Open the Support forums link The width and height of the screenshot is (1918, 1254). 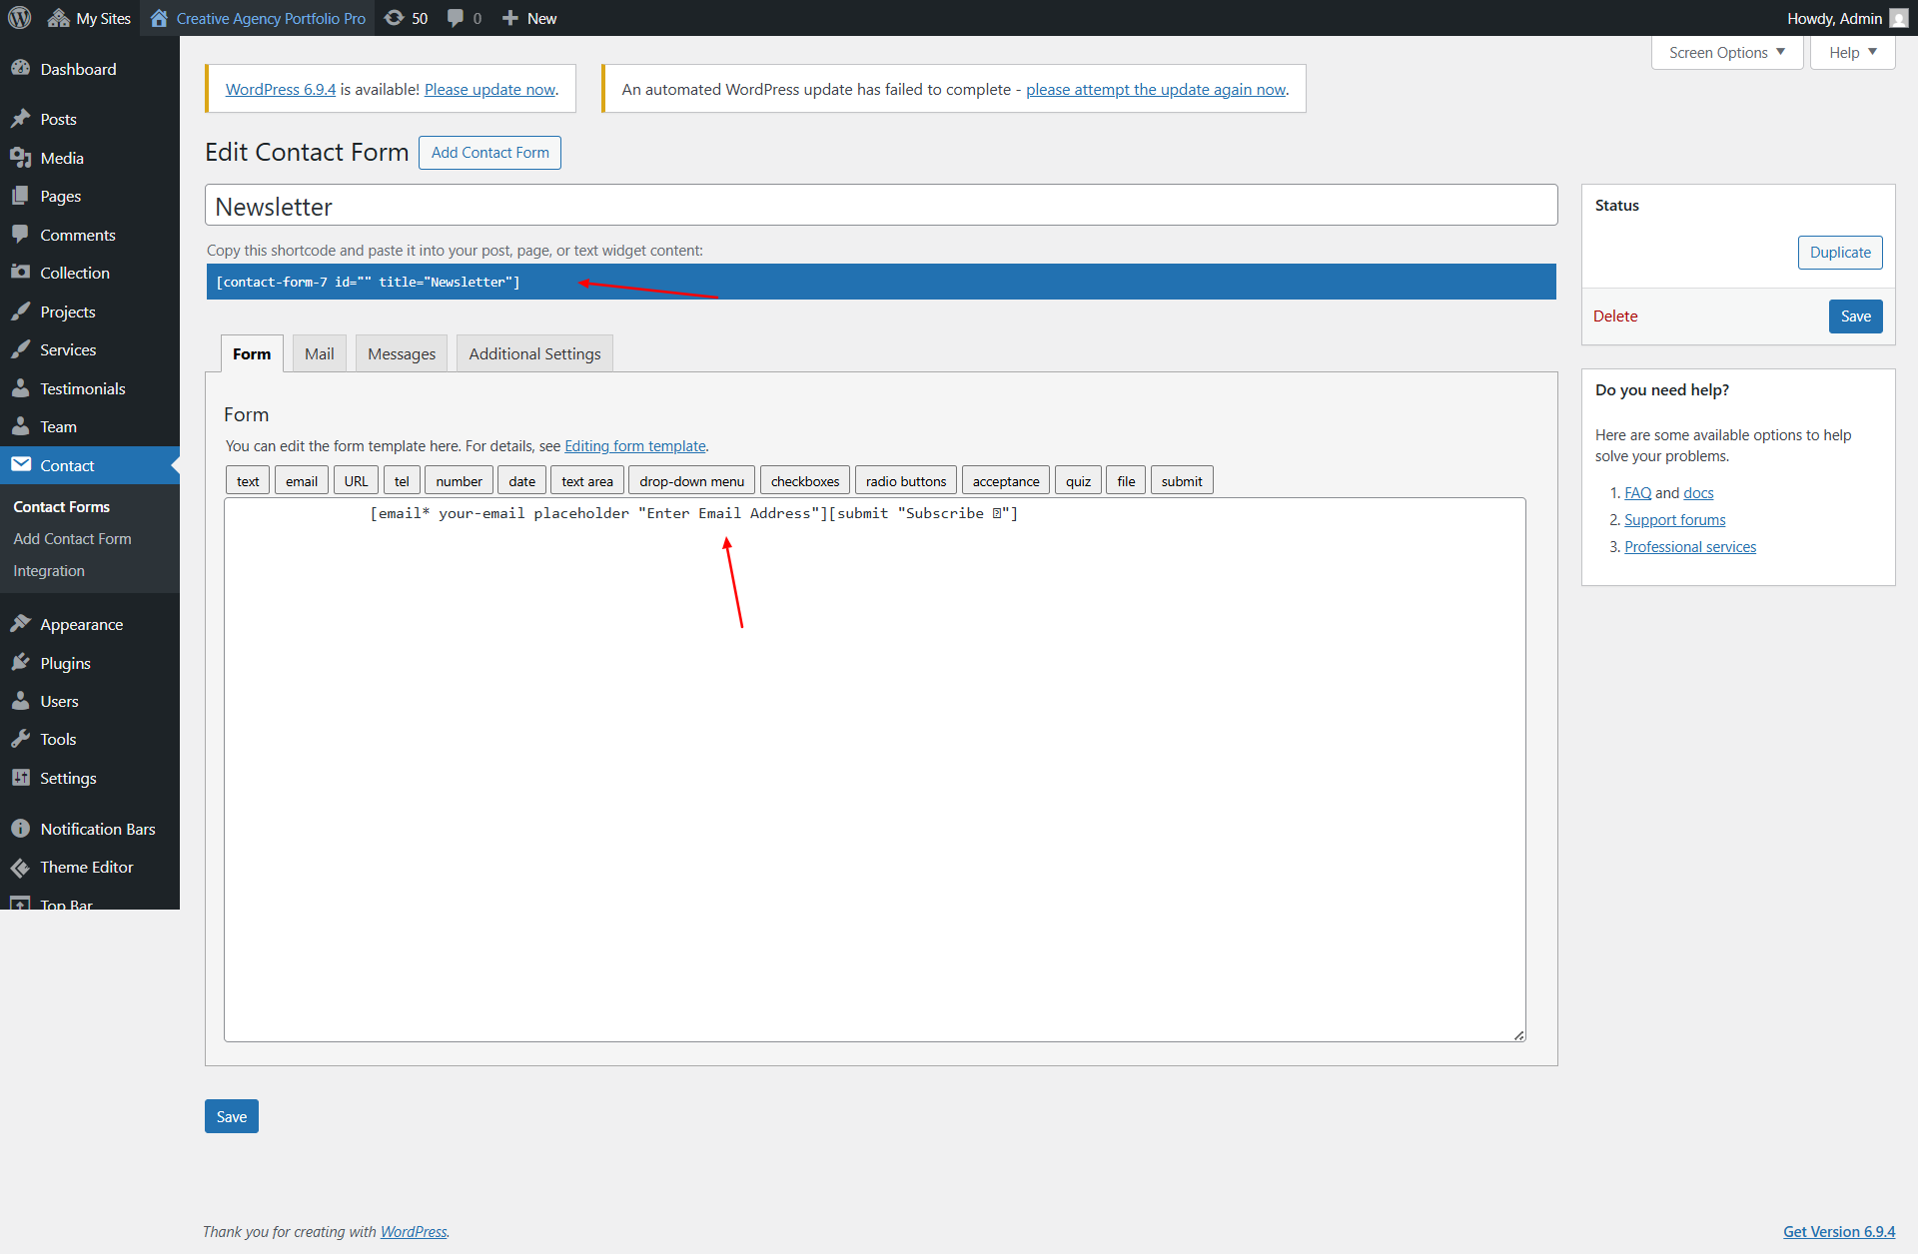(x=1675, y=520)
